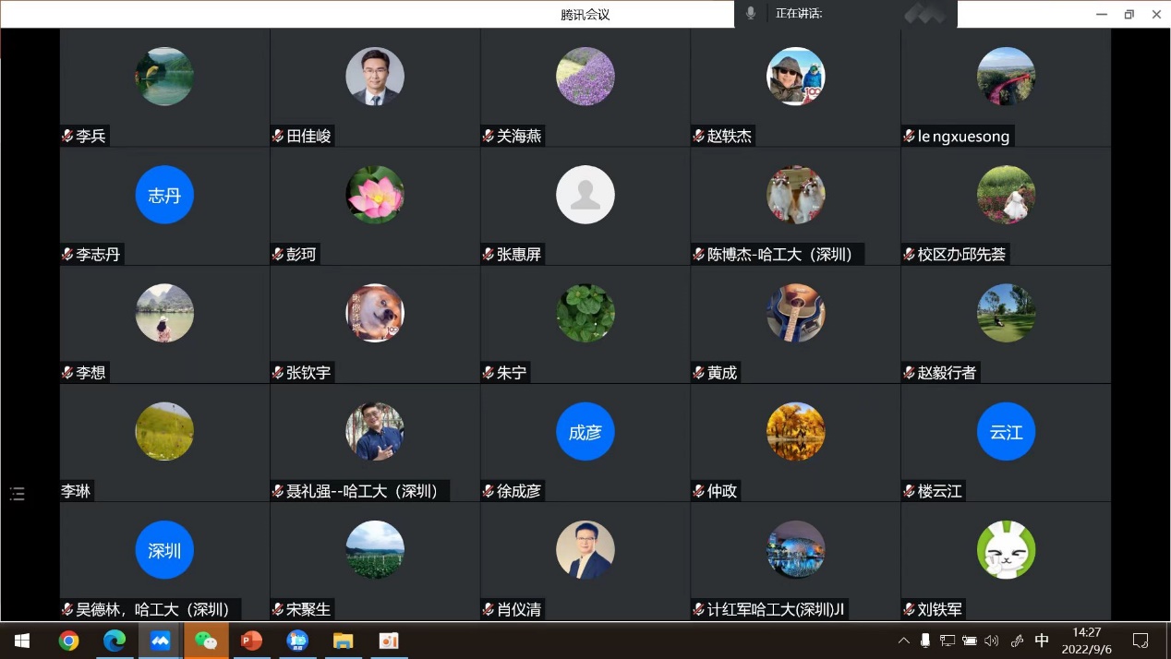Launch Microsoft Edge from the taskbar
The image size is (1171, 659).
[x=114, y=641]
